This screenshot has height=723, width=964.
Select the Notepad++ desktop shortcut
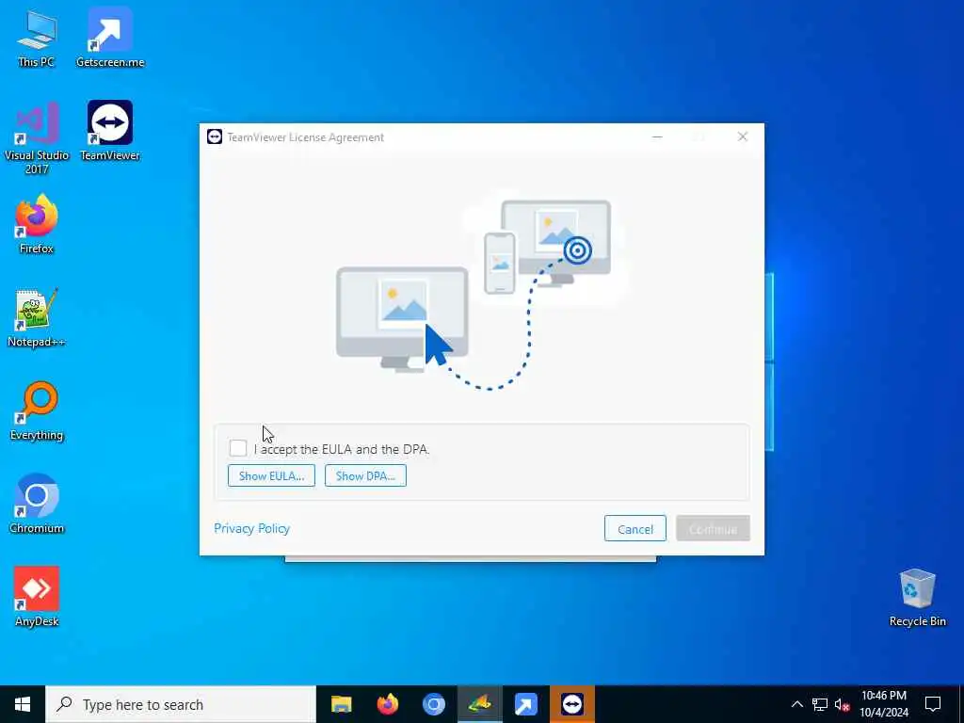(x=37, y=318)
